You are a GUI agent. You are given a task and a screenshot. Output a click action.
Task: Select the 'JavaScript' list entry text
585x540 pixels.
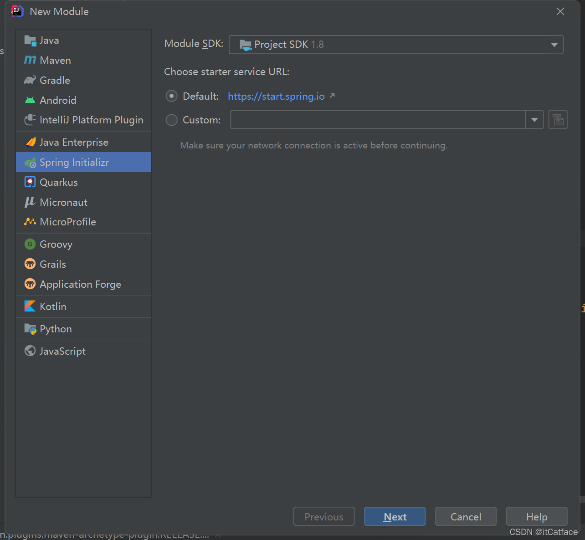tap(62, 351)
